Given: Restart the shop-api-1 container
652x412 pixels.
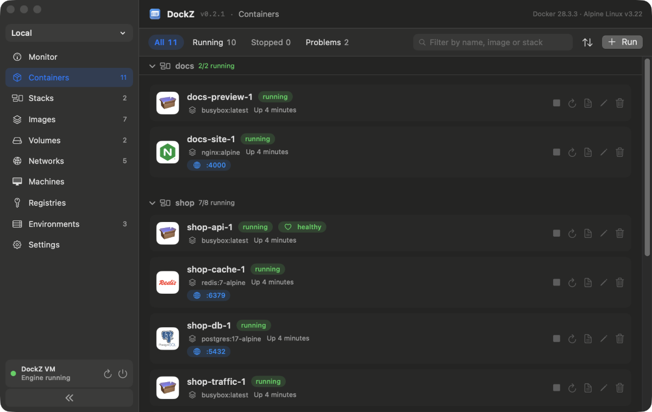Looking at the screenshot, I should pos(572,233).
